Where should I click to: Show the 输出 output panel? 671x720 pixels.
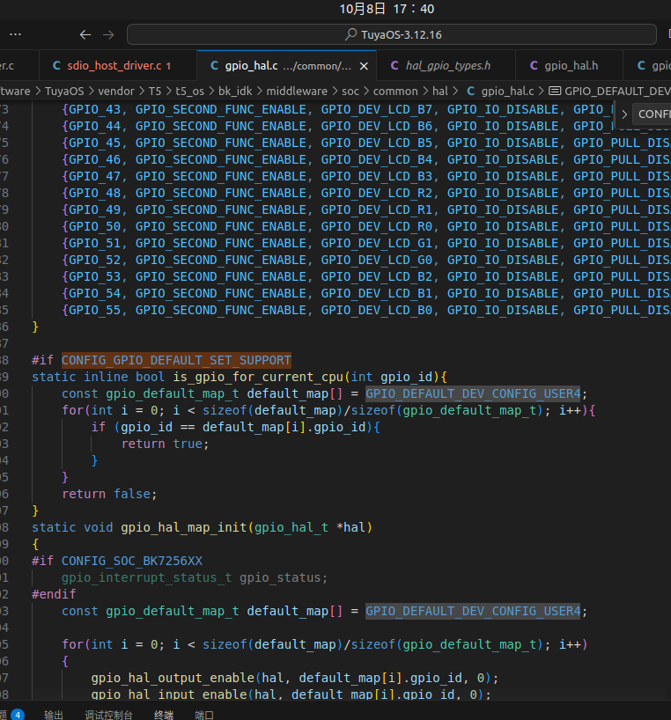point(54,714)
